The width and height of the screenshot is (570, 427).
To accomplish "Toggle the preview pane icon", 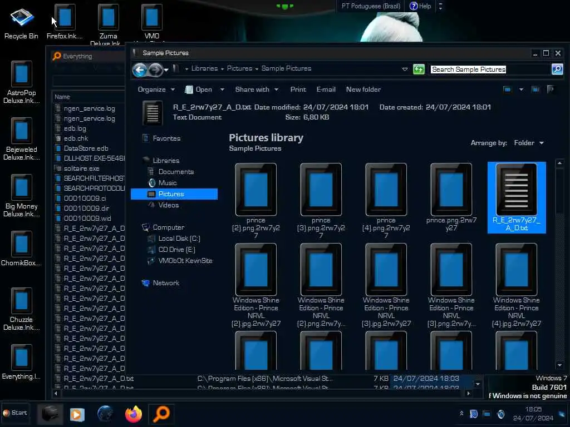I will 535,90.
